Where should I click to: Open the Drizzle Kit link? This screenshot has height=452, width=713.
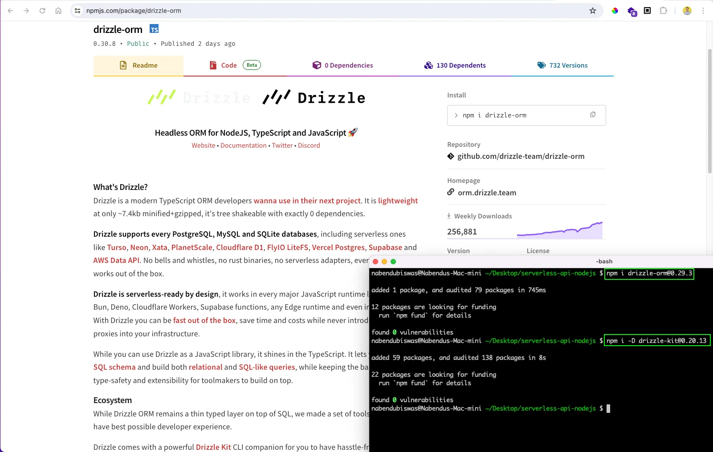(213, 447)
